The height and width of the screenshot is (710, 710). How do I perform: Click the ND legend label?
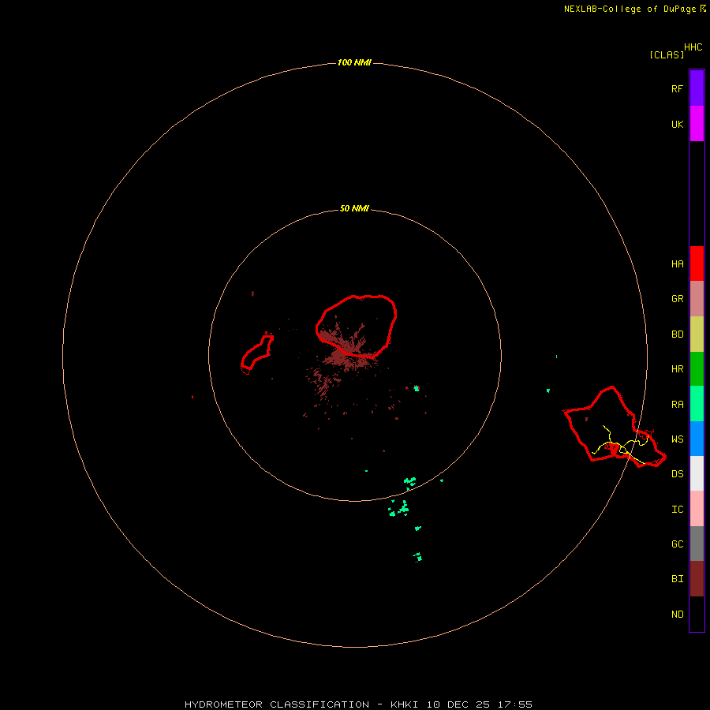tap(677, 615)
